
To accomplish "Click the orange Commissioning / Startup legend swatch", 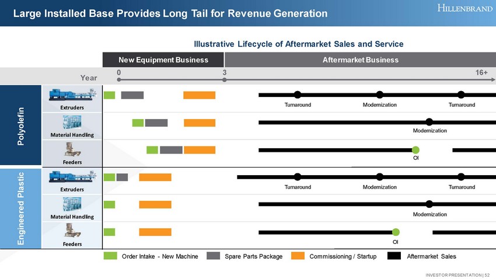I will coord(298,256).
